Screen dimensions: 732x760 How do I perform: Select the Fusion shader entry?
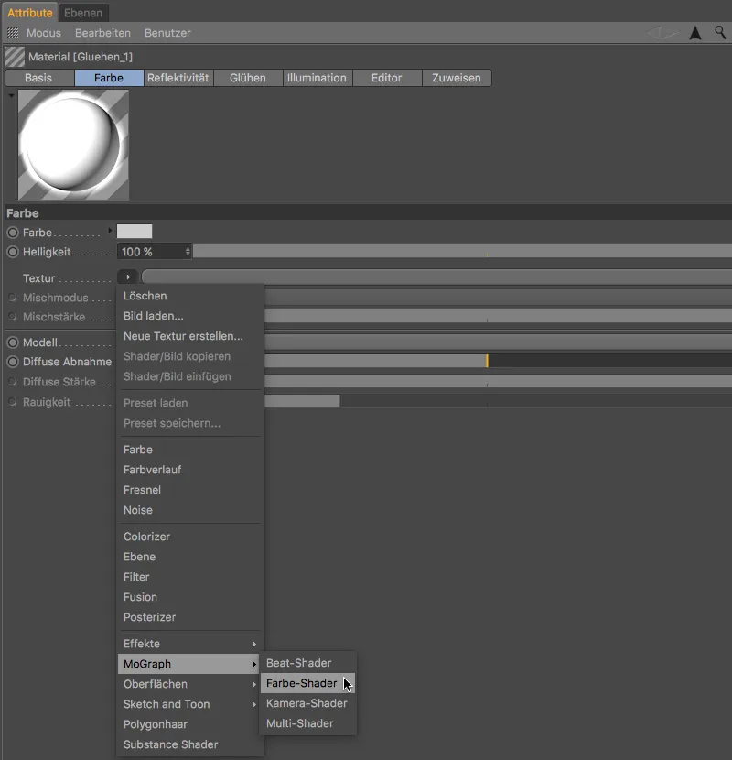click(x=190, y=597)
